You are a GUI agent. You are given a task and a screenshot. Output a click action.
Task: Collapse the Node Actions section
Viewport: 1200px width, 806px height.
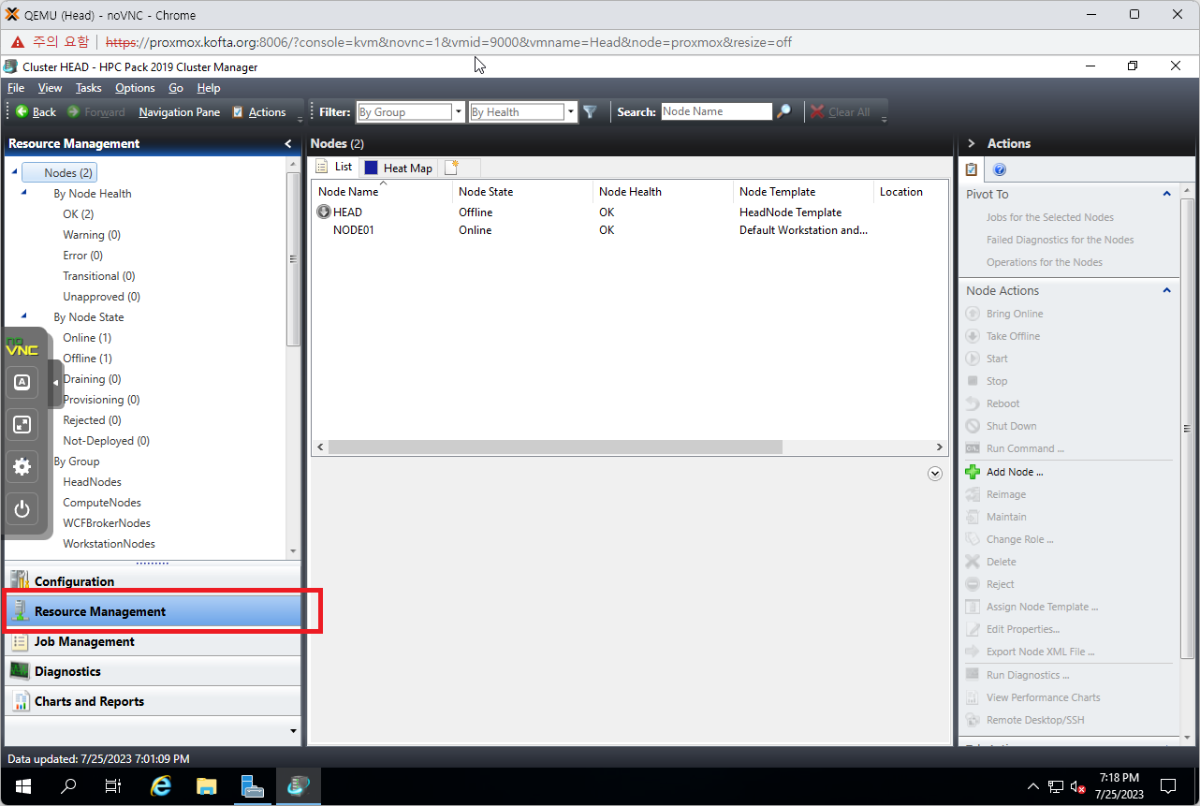(x=1166, y=290)
